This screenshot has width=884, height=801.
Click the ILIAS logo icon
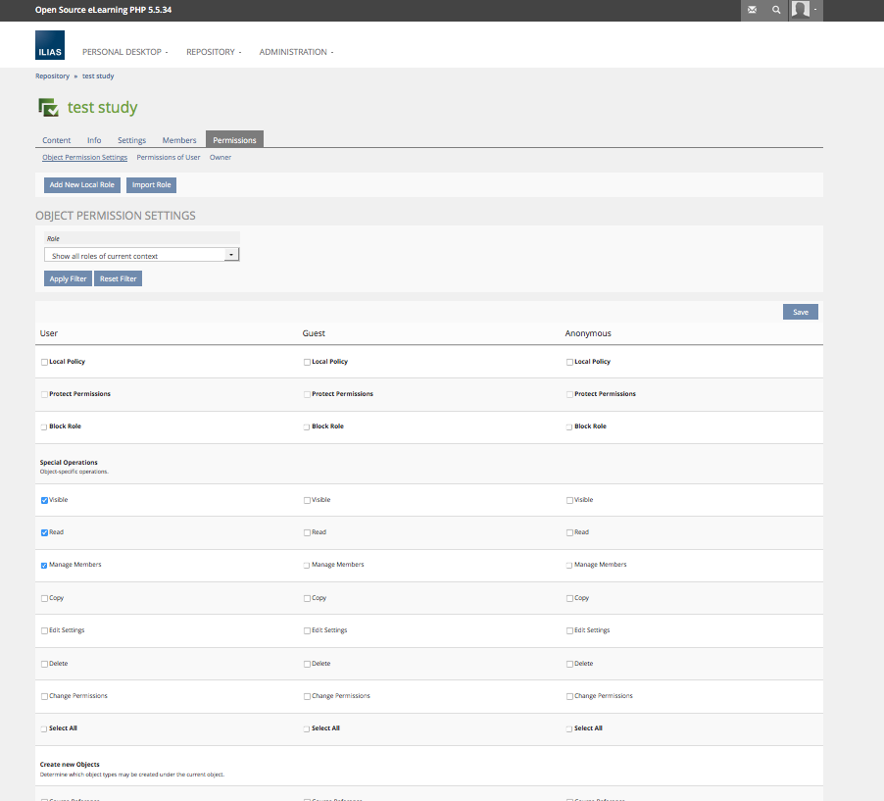(50, 46)
